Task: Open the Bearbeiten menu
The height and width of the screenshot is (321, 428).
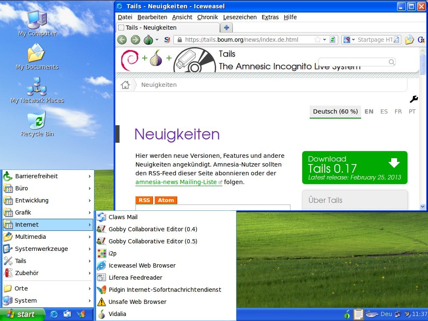Action: click(x=152, y=17)
